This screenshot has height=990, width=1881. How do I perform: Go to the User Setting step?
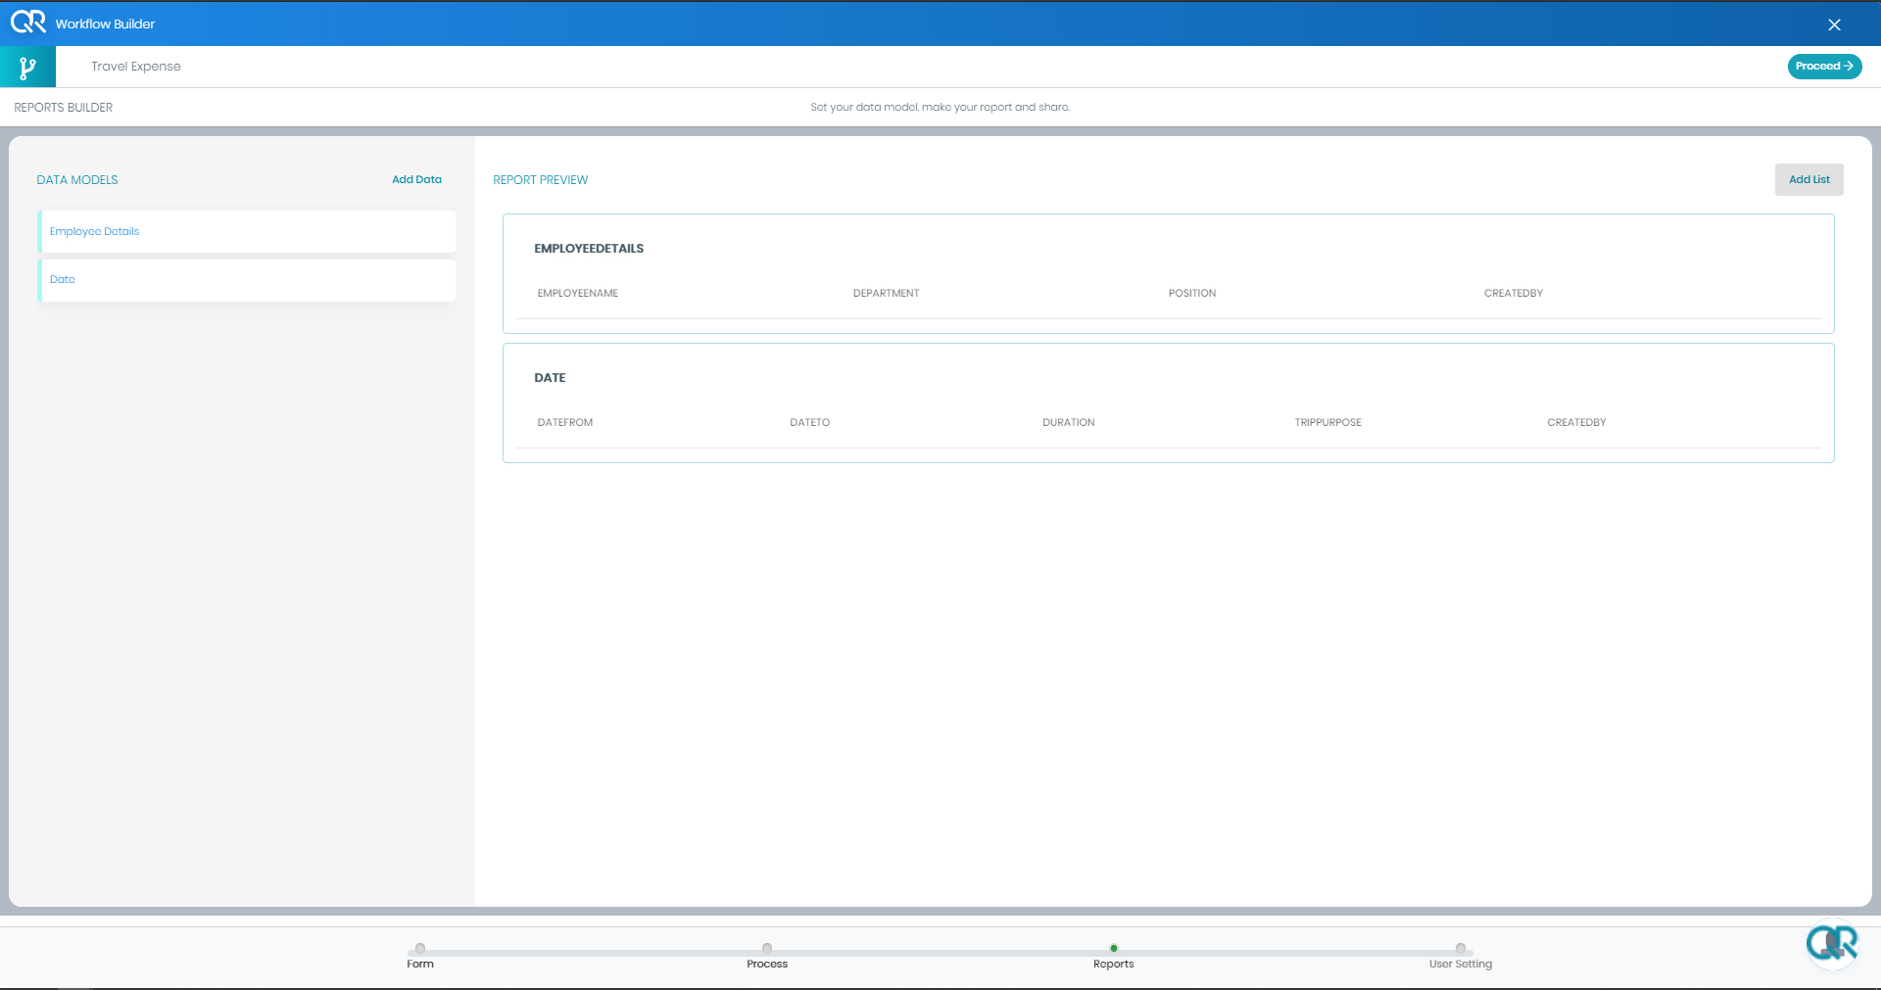(1461, 956)
